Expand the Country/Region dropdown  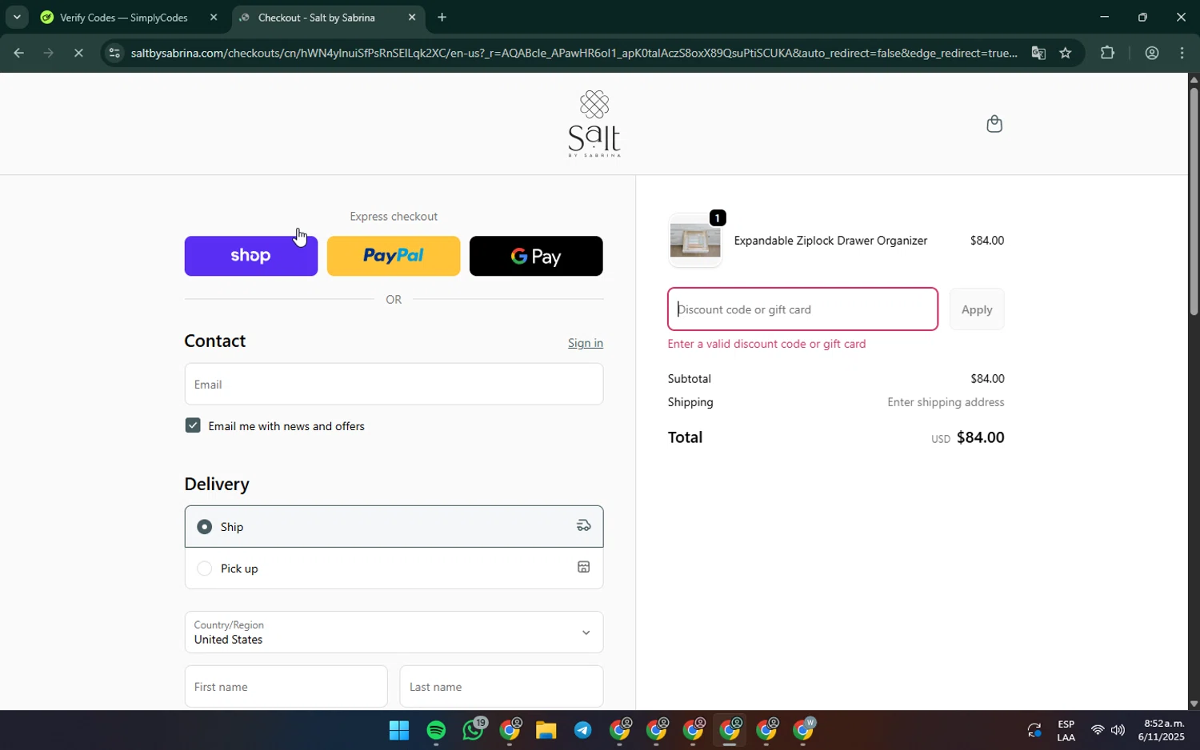click(394, 632)
